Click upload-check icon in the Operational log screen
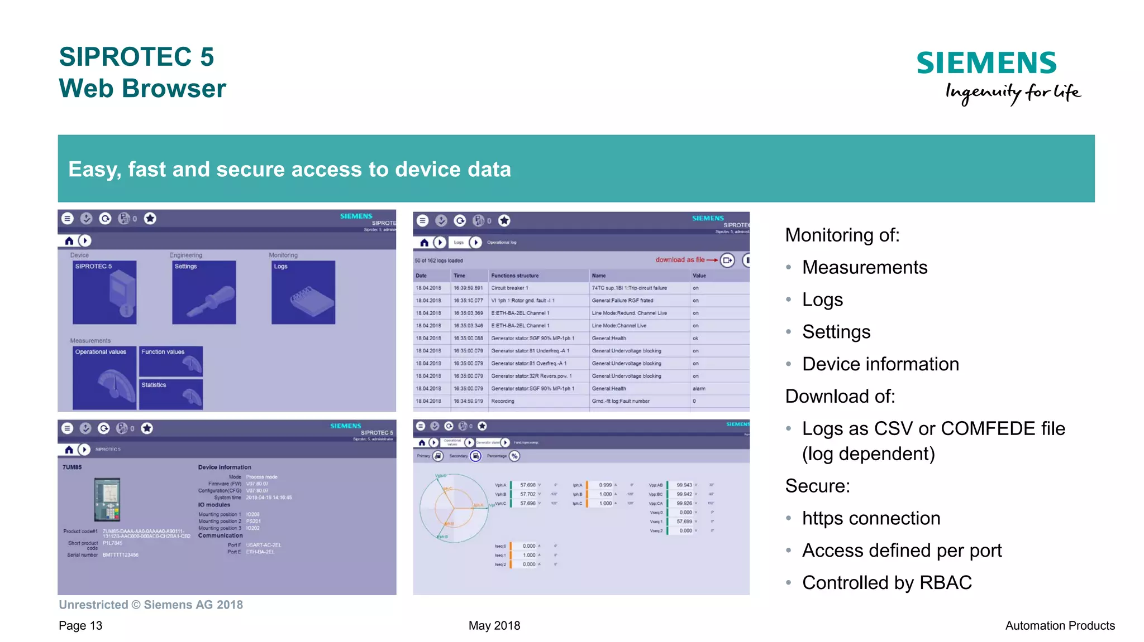The image size is (1144, 642). [x=441, y=221]
